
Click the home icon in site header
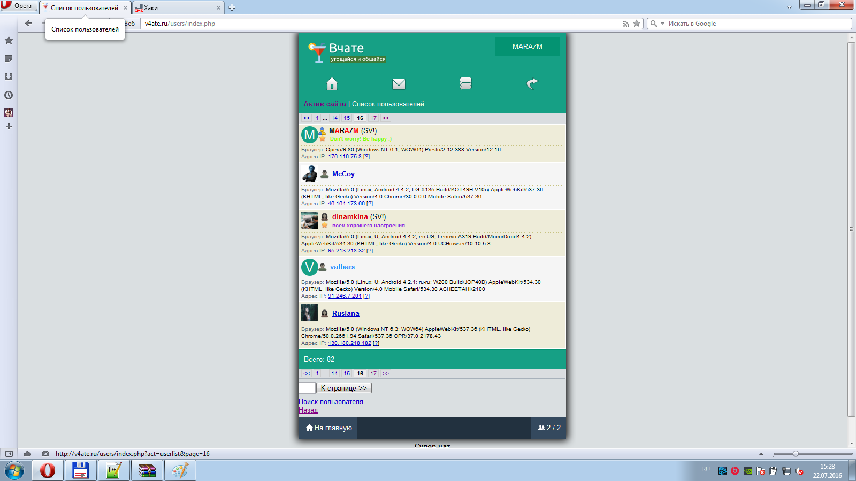332,84
